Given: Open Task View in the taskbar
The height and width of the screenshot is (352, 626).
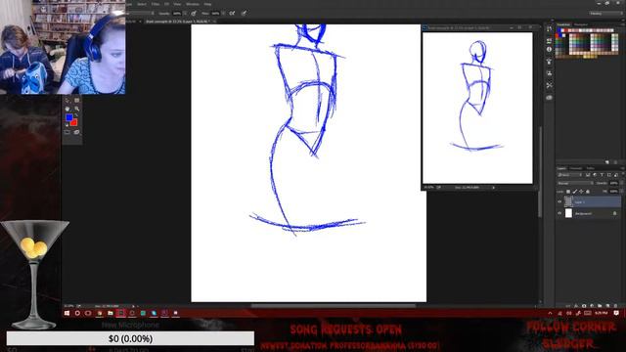Looking at the screenshot, I should coord(88,313).
